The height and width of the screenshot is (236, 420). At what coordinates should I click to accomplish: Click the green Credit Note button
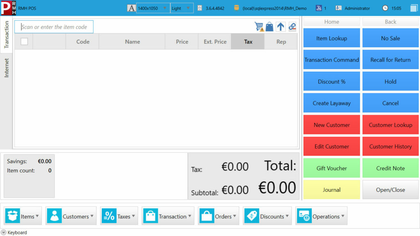(390, 168)
